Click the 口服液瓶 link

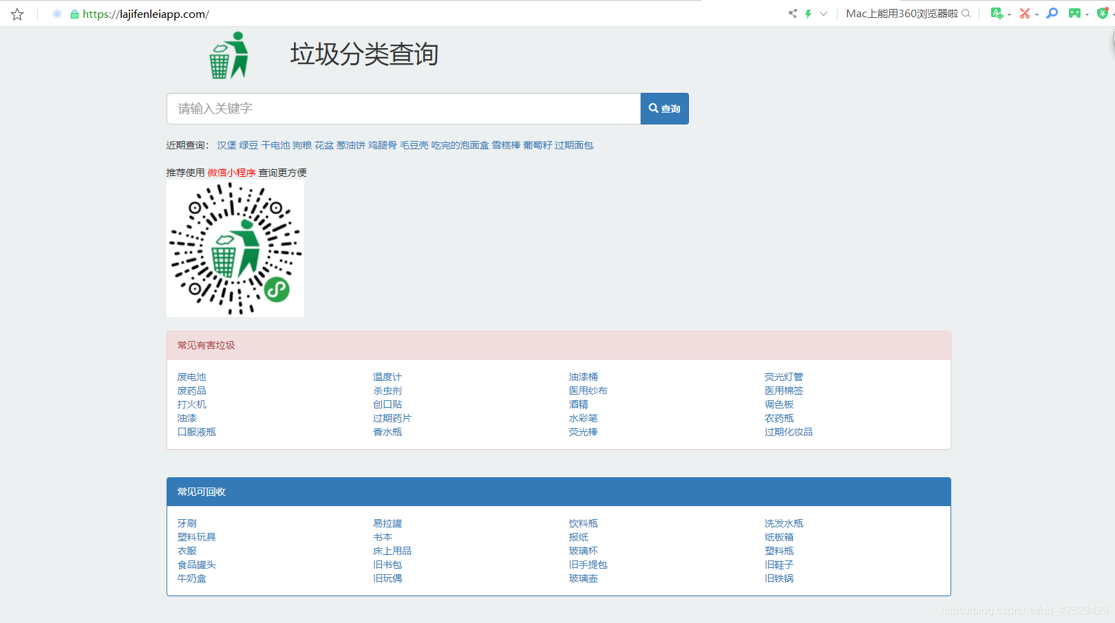tap(197, 432)
